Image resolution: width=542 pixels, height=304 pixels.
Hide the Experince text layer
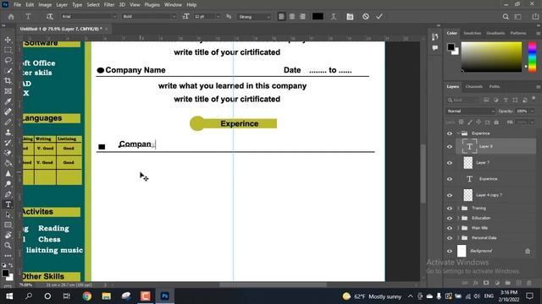(x=450, y=179)
